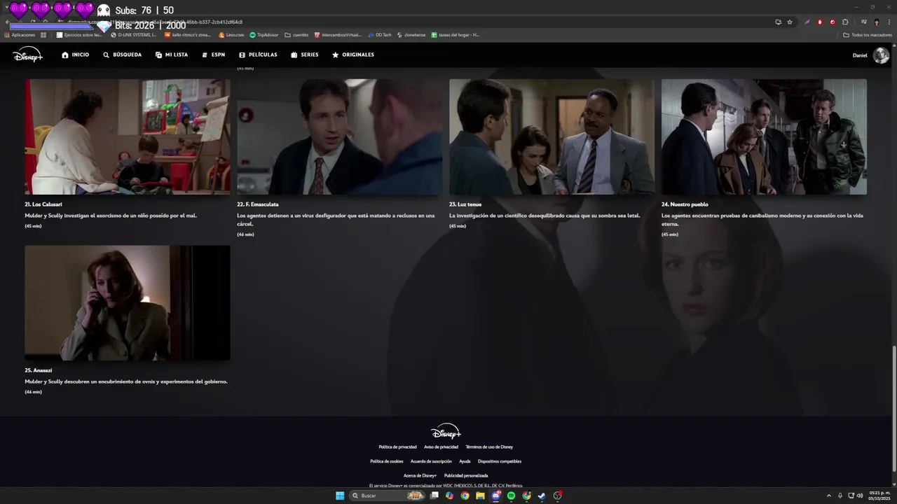The width and height of the screenshot is (897, 504).
Task: Open the Daniel profile avatar
Action: 881,55
